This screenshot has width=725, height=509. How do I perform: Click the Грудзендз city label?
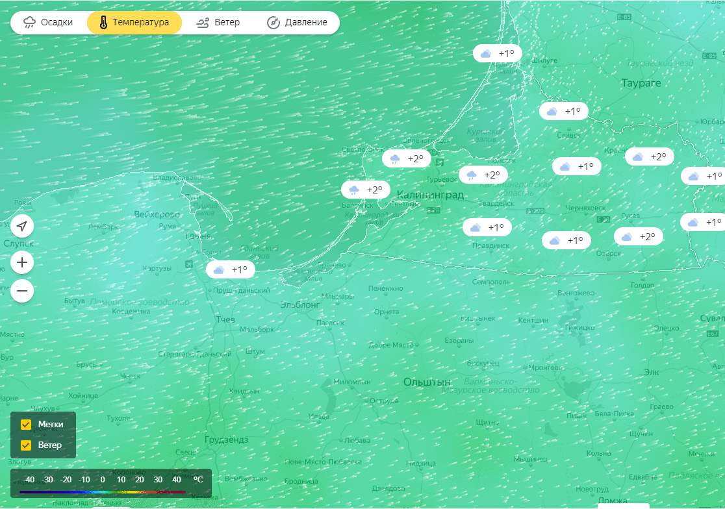[227, 440]
